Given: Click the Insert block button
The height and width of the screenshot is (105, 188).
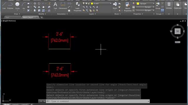Looking at the screenshot, I should pos(115,6).
